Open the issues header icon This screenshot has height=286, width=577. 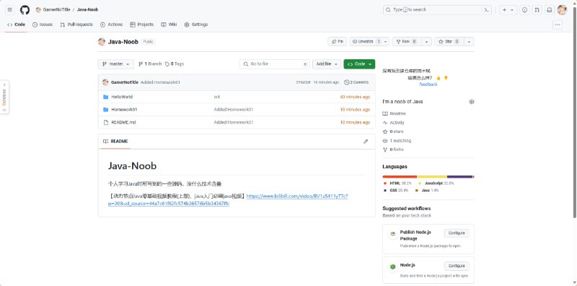coord(525,10)
